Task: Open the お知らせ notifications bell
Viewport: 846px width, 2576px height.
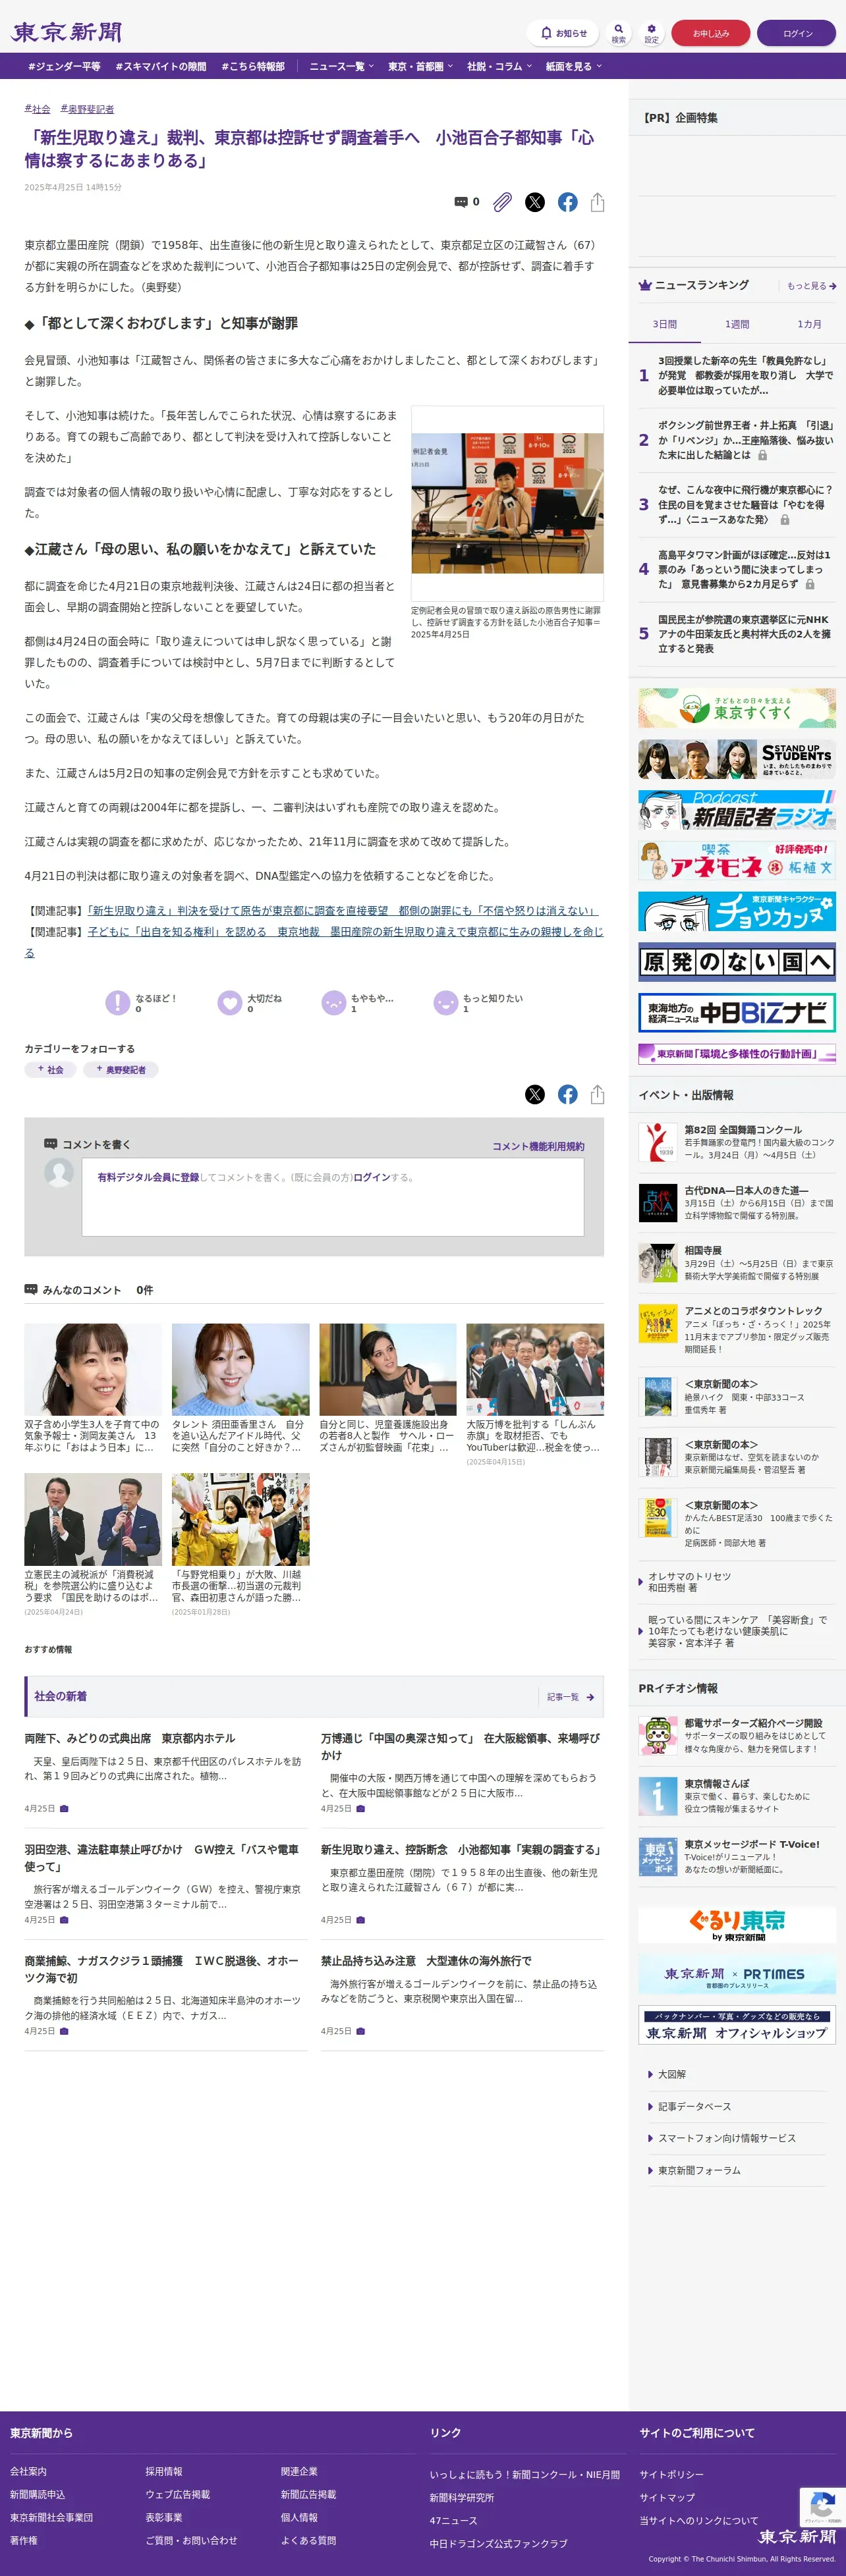Action: [x=563, y=33]
